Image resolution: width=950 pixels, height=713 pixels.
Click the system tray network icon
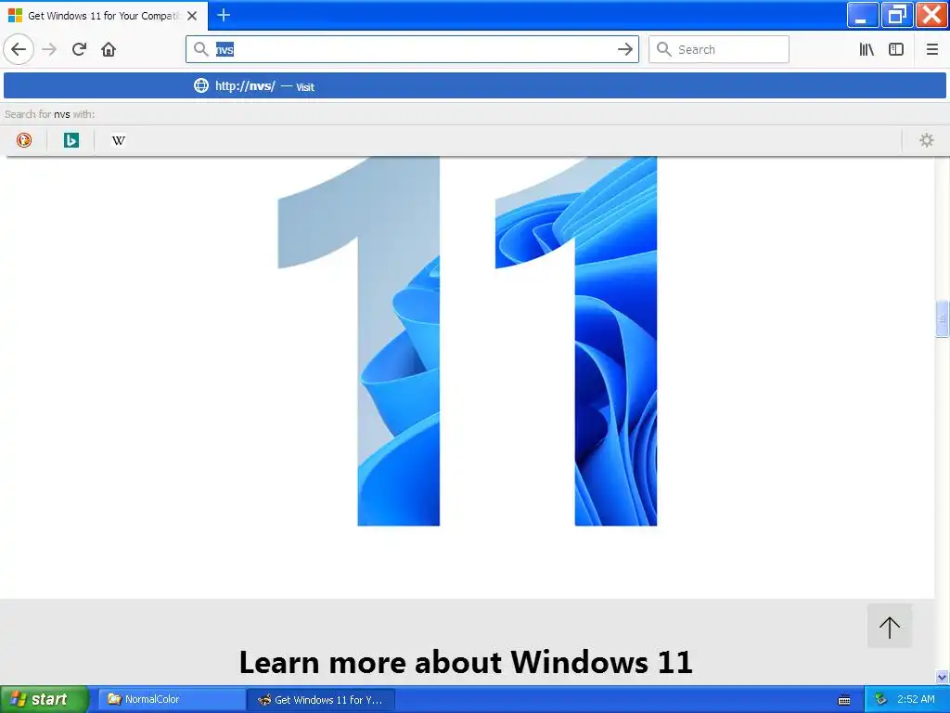click(881, 700)
